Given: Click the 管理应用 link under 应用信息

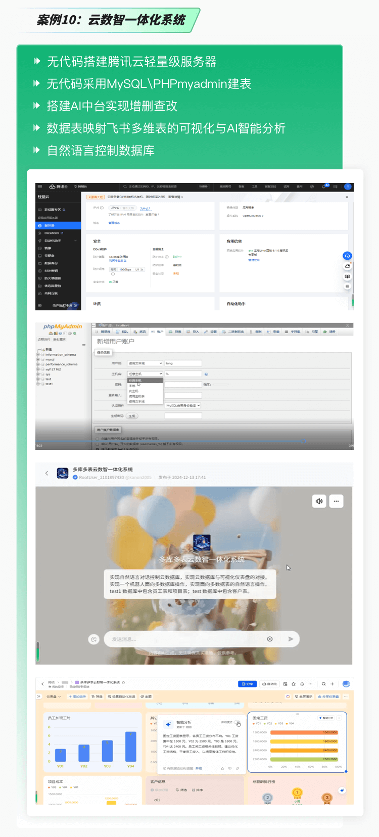Looking at the screenshot, I should click(254, 260).
